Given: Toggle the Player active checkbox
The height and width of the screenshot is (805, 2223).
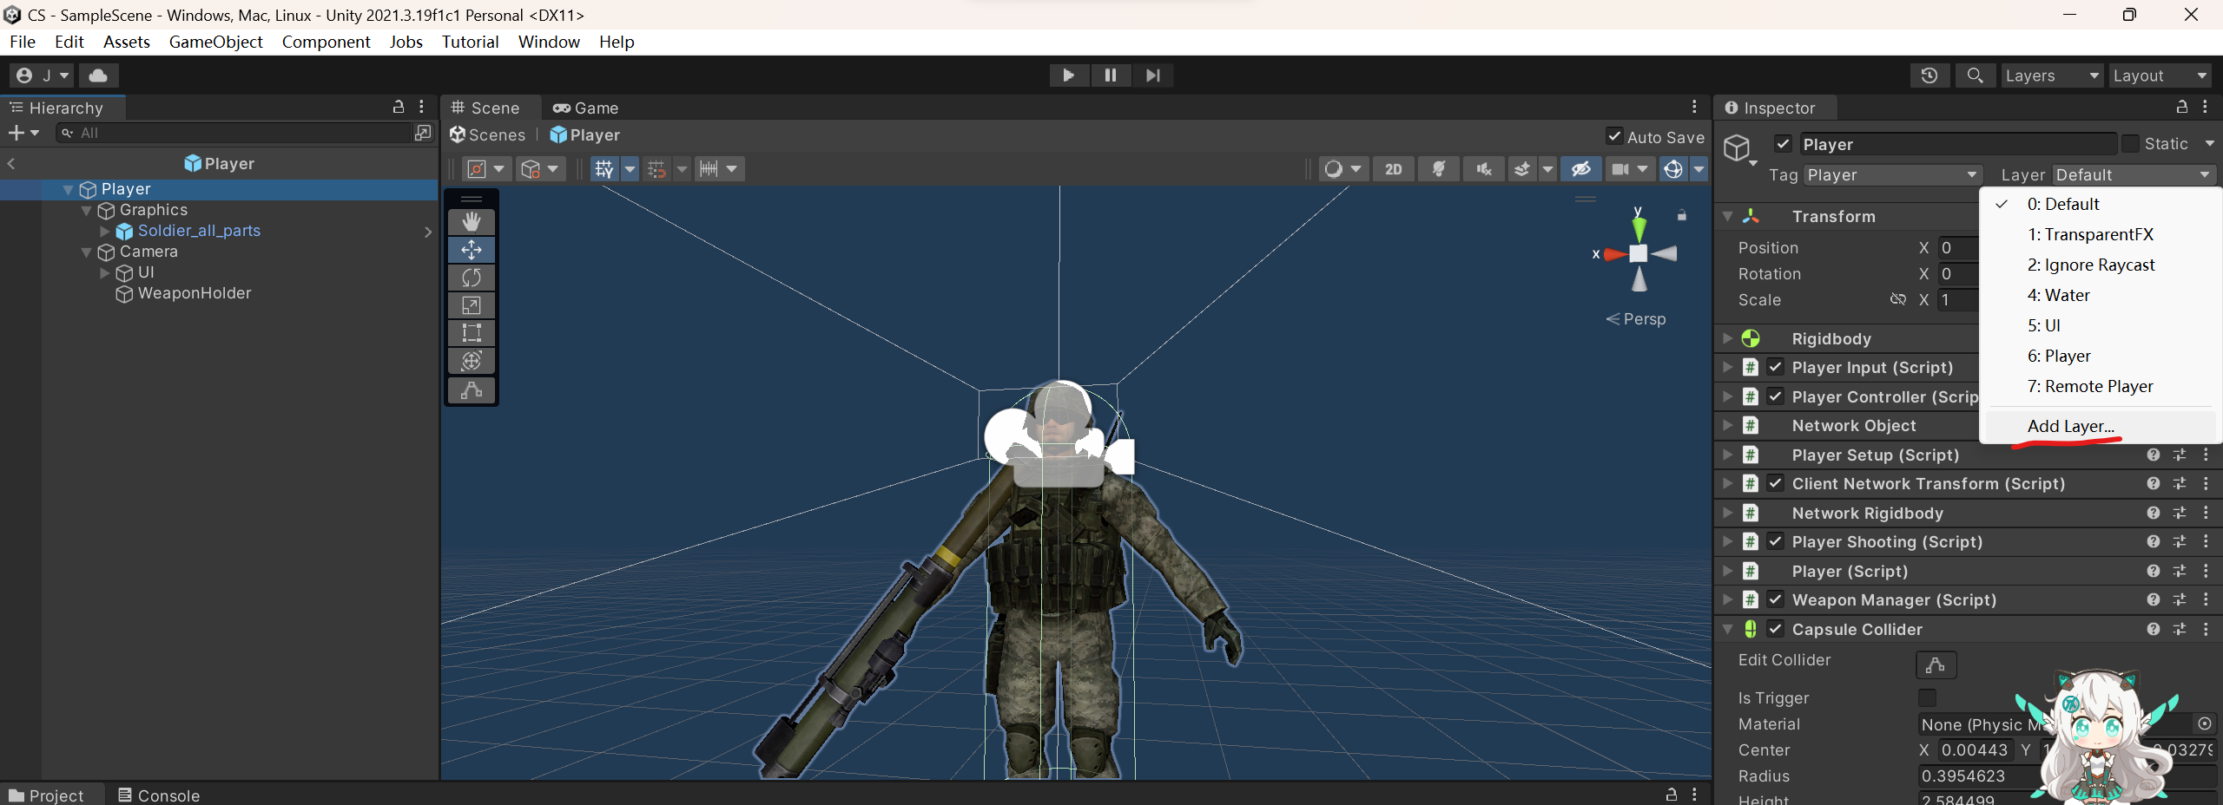Looking at the screenshot, I should 1783,143.
